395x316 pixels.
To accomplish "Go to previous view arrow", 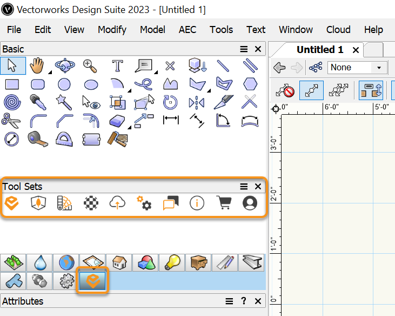I will click(x=279, y=68).
